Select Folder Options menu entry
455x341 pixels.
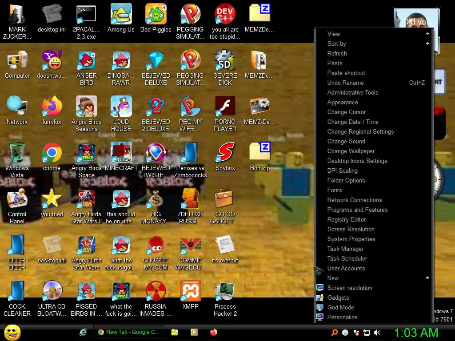point(374,180)
